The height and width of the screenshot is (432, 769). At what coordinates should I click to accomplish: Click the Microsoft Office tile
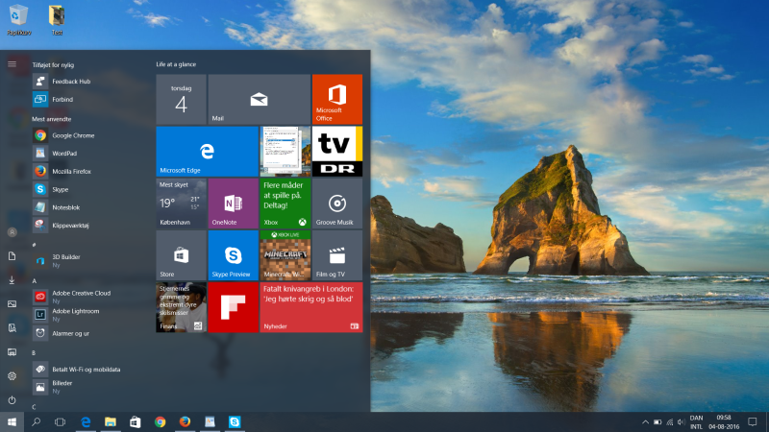336,99
